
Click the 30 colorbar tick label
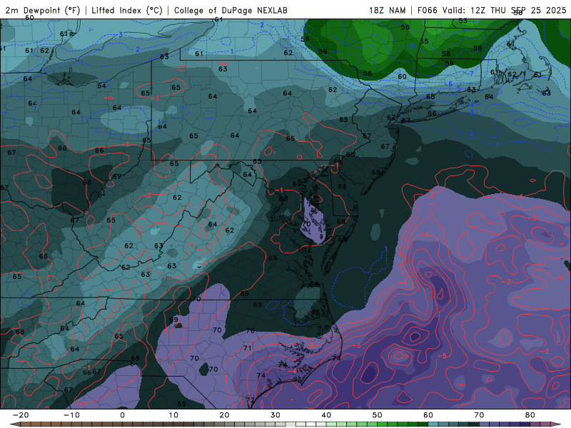(x=276, y=415)
